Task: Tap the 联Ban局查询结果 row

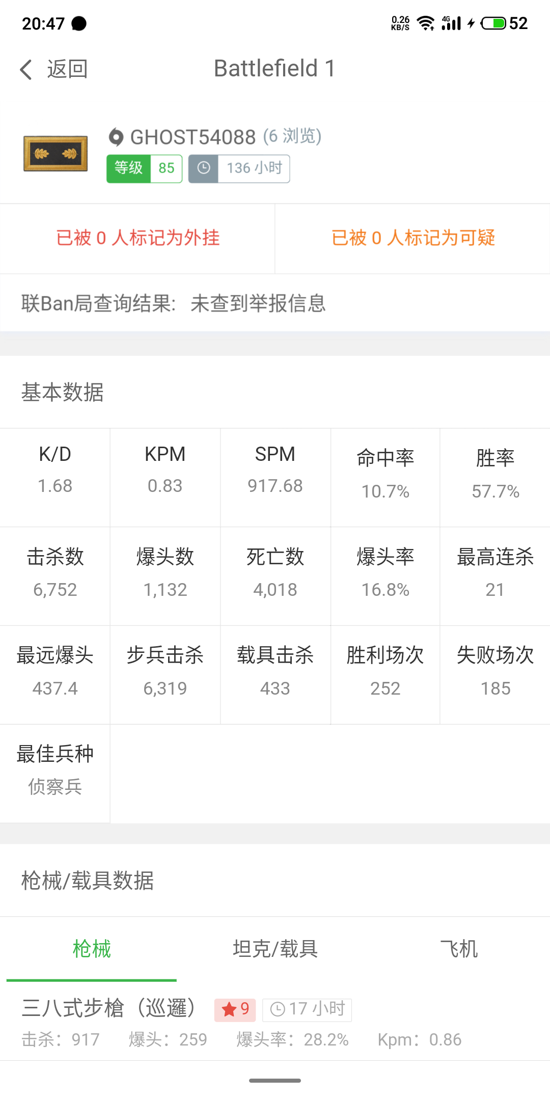Action: point(275,304)
